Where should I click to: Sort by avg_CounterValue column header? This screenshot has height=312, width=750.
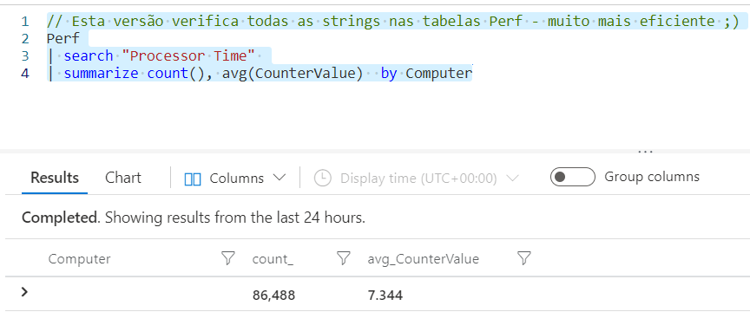tap(424, 259)
